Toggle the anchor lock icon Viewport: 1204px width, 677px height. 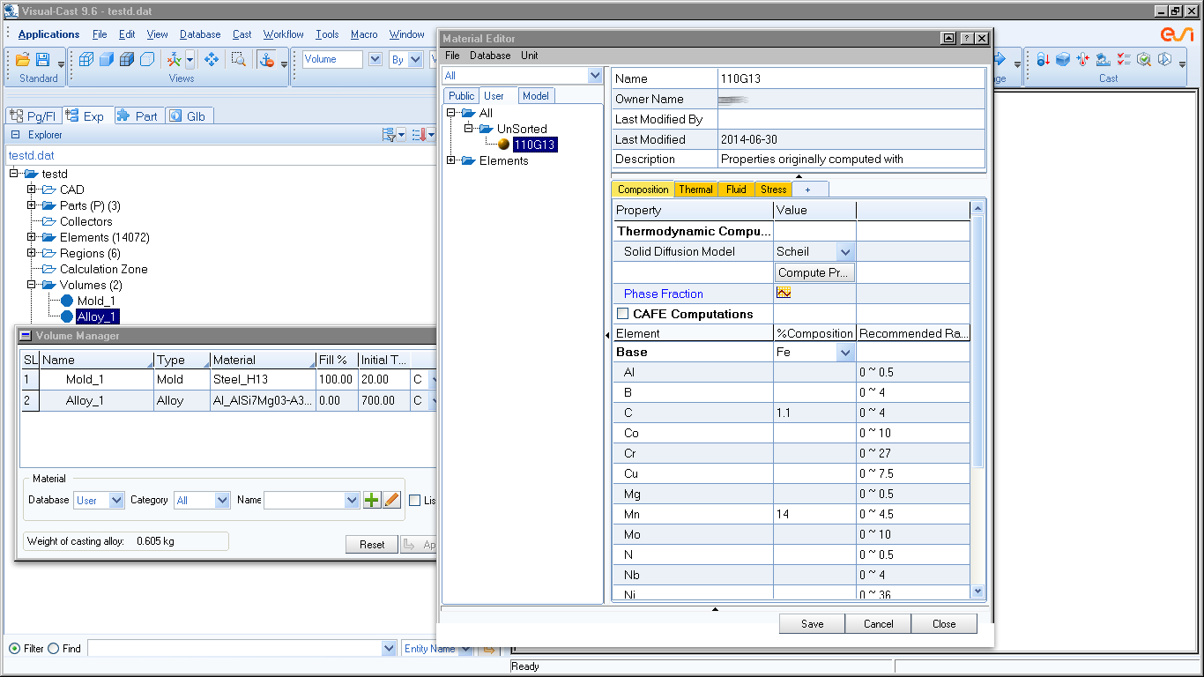(267, 59)
